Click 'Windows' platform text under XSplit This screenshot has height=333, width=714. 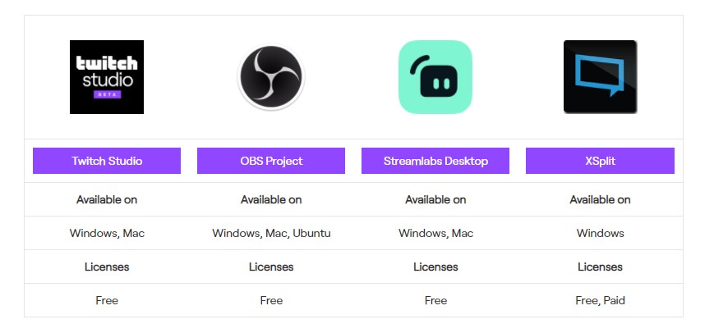coord(600,233)
